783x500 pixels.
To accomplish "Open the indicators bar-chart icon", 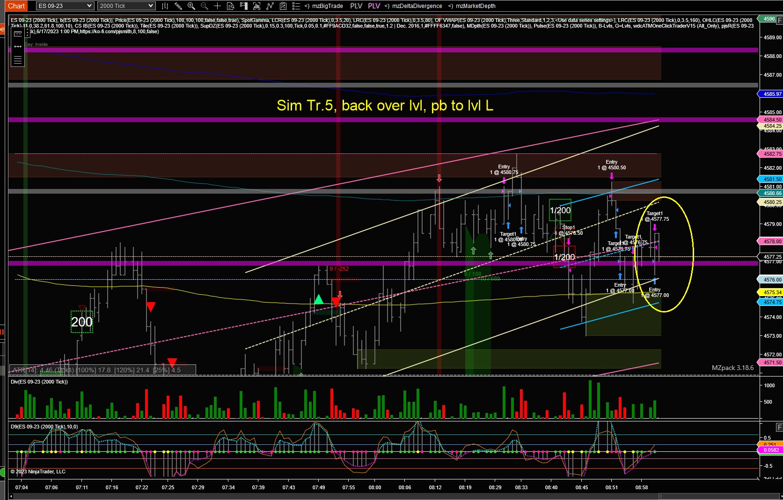I will point(256,6).
